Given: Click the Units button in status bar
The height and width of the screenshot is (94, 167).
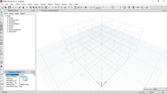Looking at the screenshot, I should pyautogui.click(x=163, y=92).
